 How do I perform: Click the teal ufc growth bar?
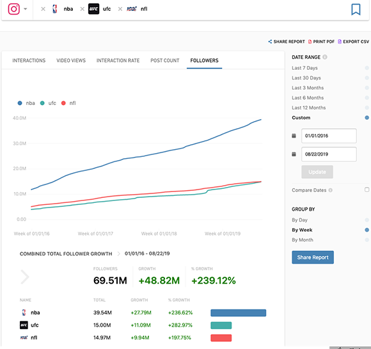tap(221, 325)
